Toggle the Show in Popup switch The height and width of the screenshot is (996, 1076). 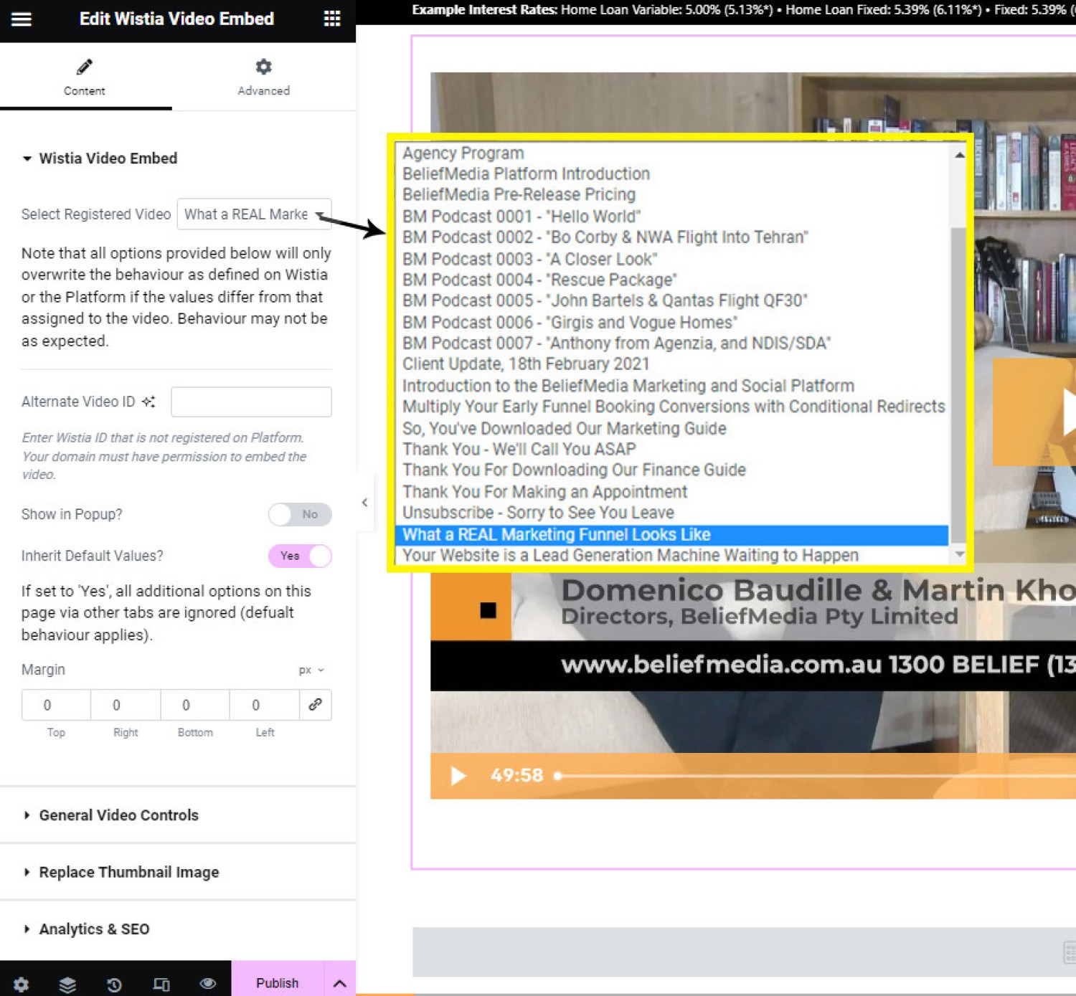click(300, 514)
